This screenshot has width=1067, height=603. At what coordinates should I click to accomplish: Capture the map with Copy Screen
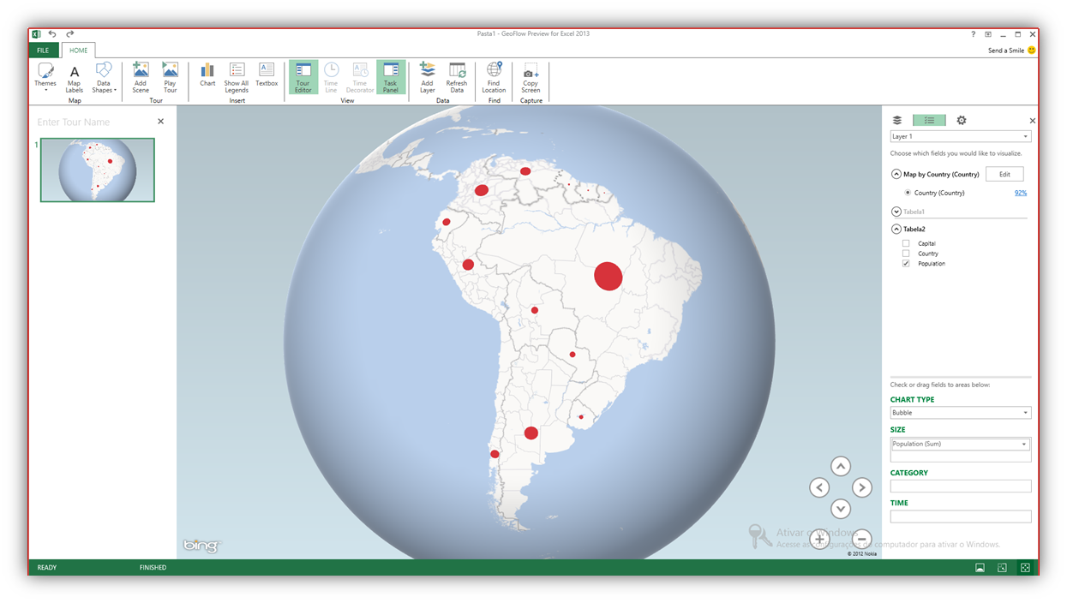click(531, 77)
